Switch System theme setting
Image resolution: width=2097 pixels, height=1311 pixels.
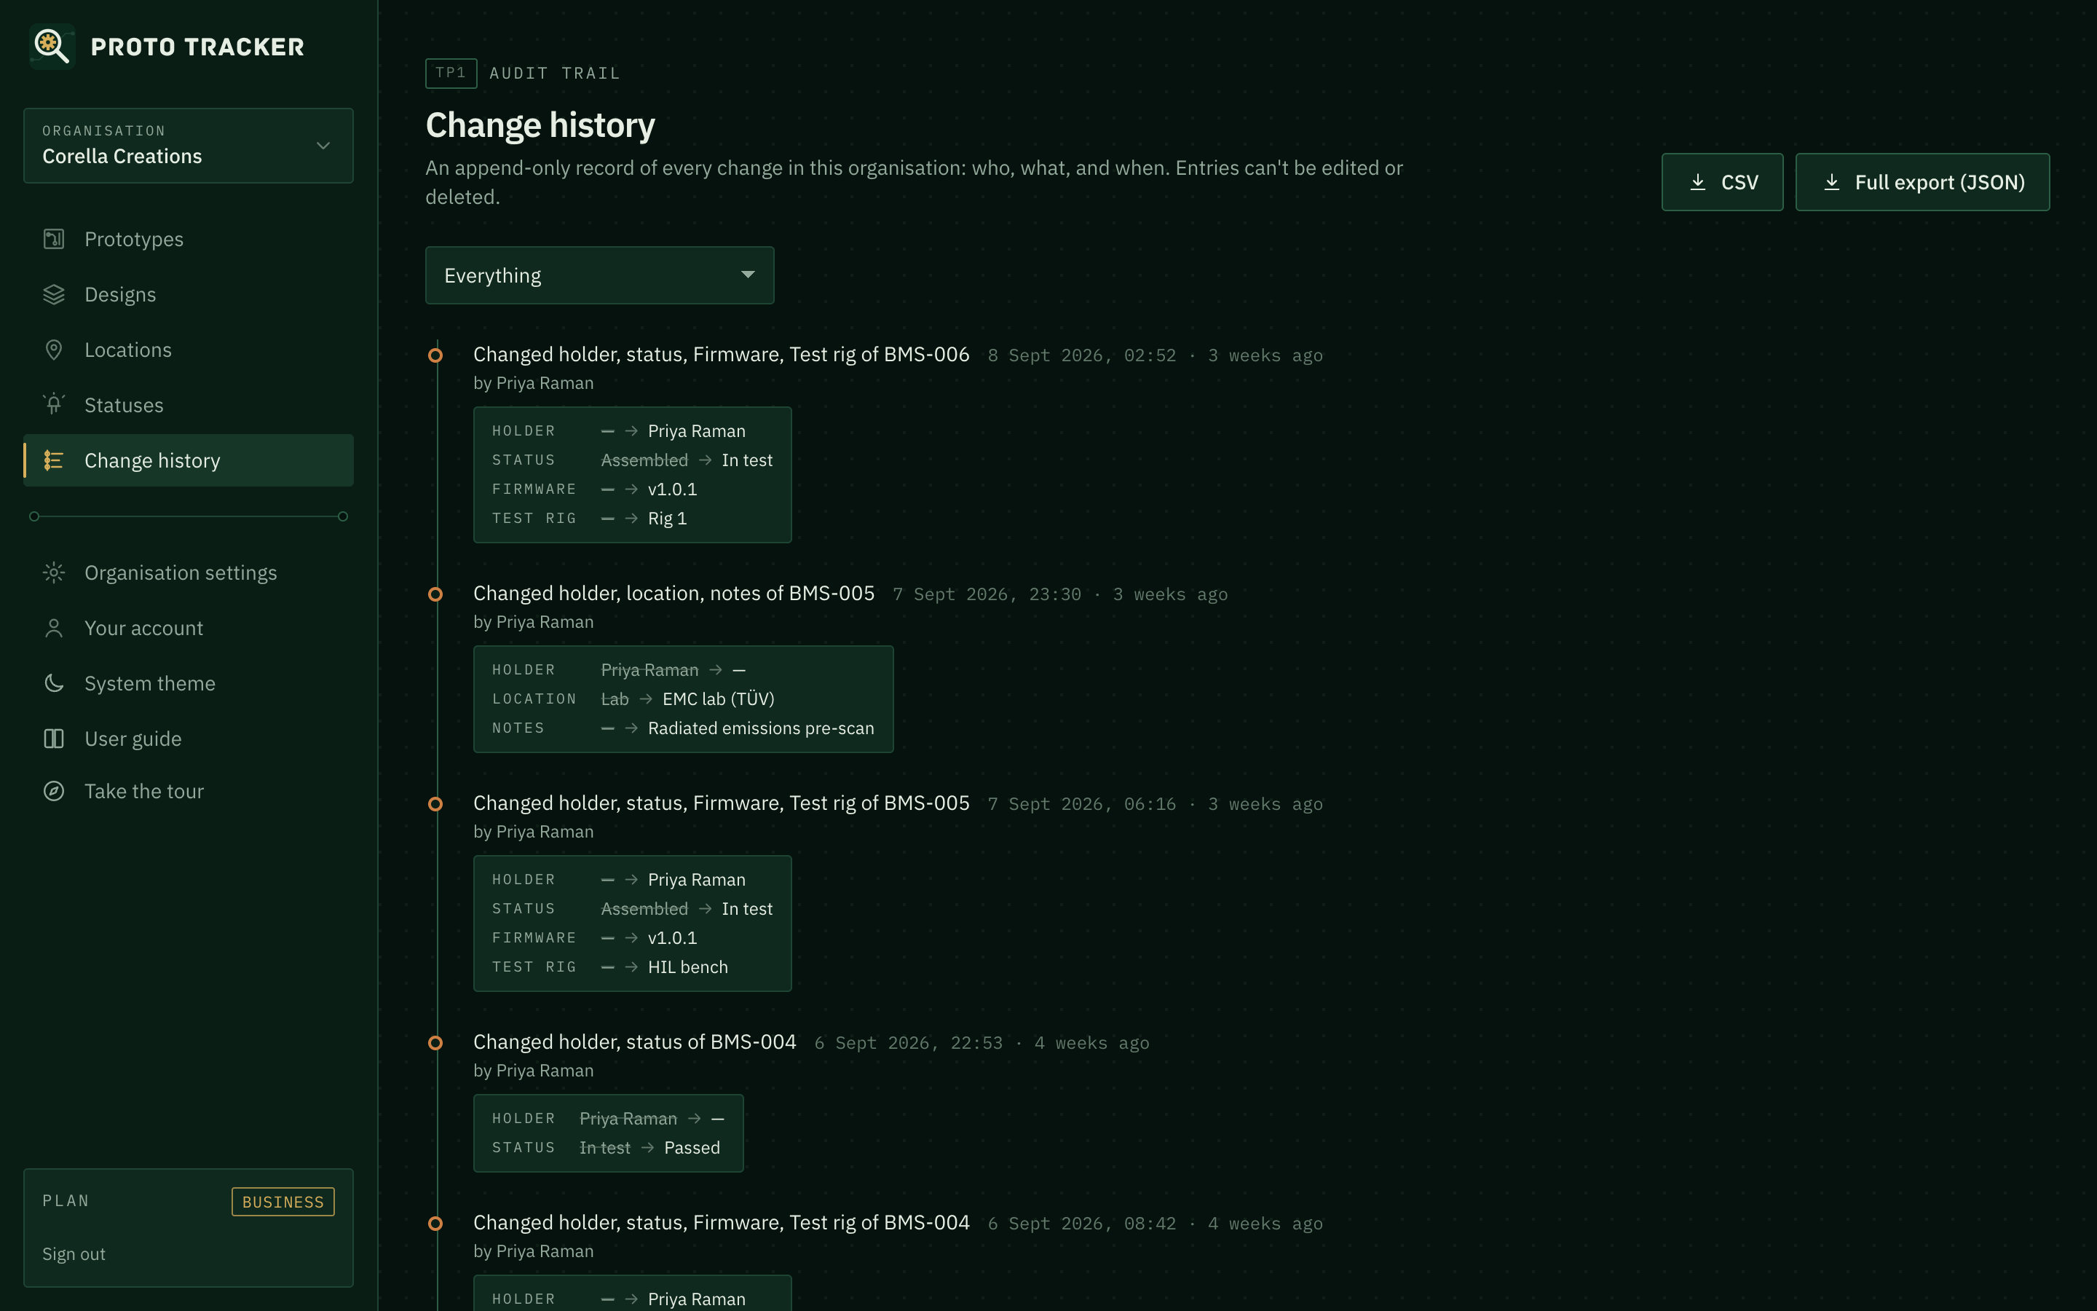coord(188,683)
